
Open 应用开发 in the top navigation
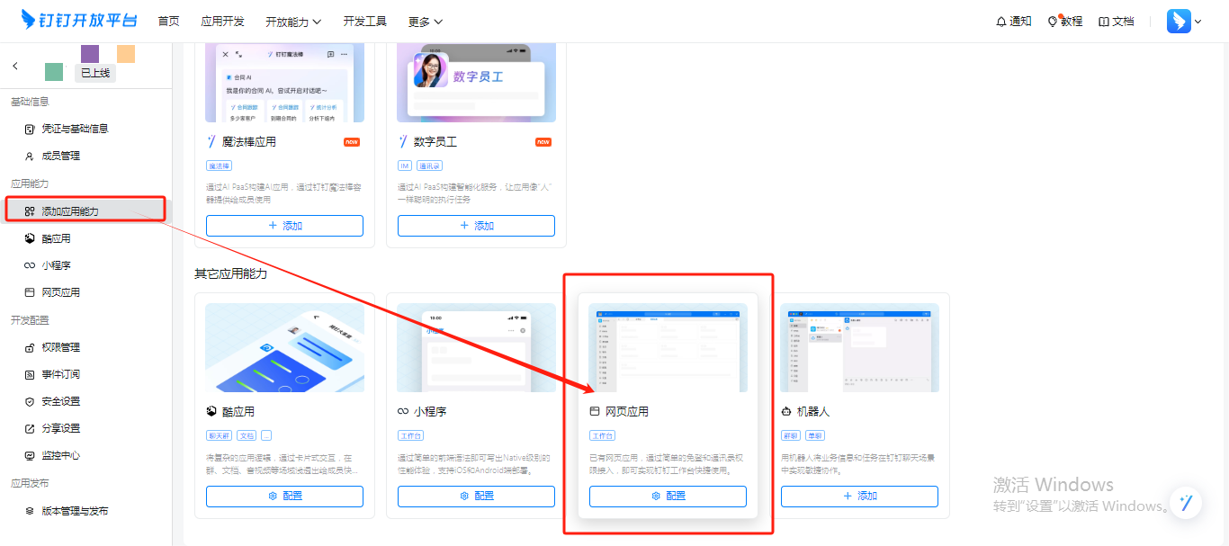[x=222, y=22]
